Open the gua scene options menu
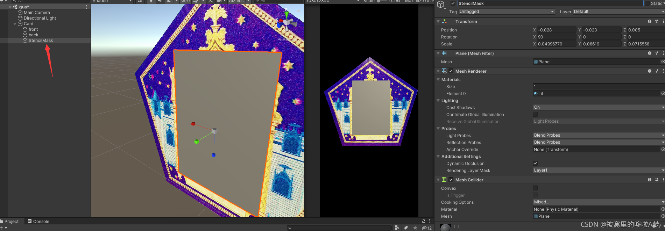Screen dimensions: 665x231 (86, 7)
